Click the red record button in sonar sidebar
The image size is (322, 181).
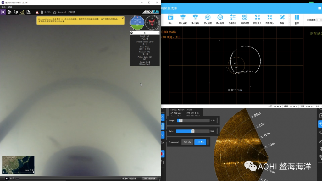tap(162, 154)
